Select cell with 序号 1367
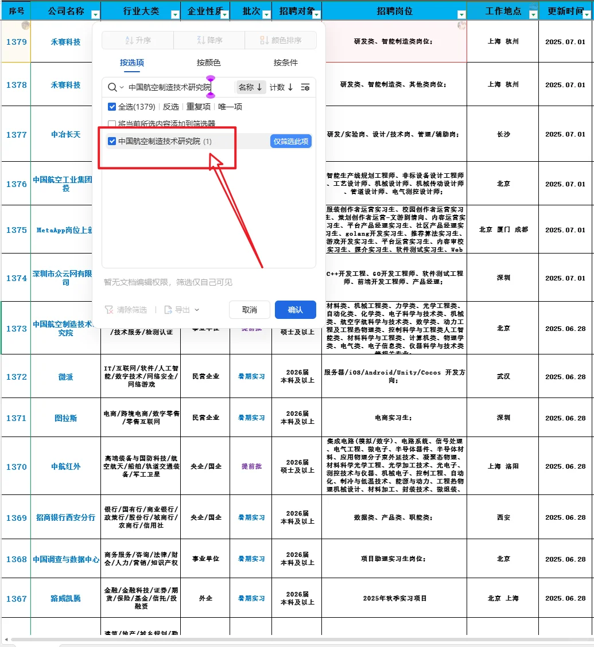This screenshot has width=594, height=647. pyautogui.click(x=16, y=599)
